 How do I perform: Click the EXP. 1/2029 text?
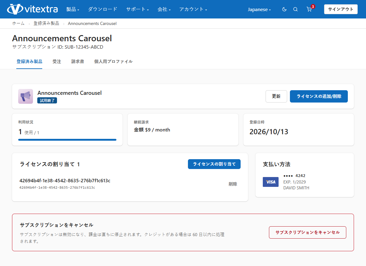(x=294, y=182)
